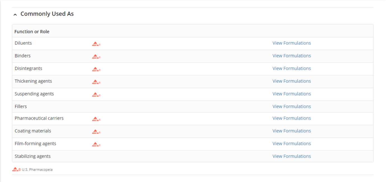The height and width of the screenshot is (182, 386).
Task: Click the USP icon beside Film-forming agents
Action: [x=96, y=144]
